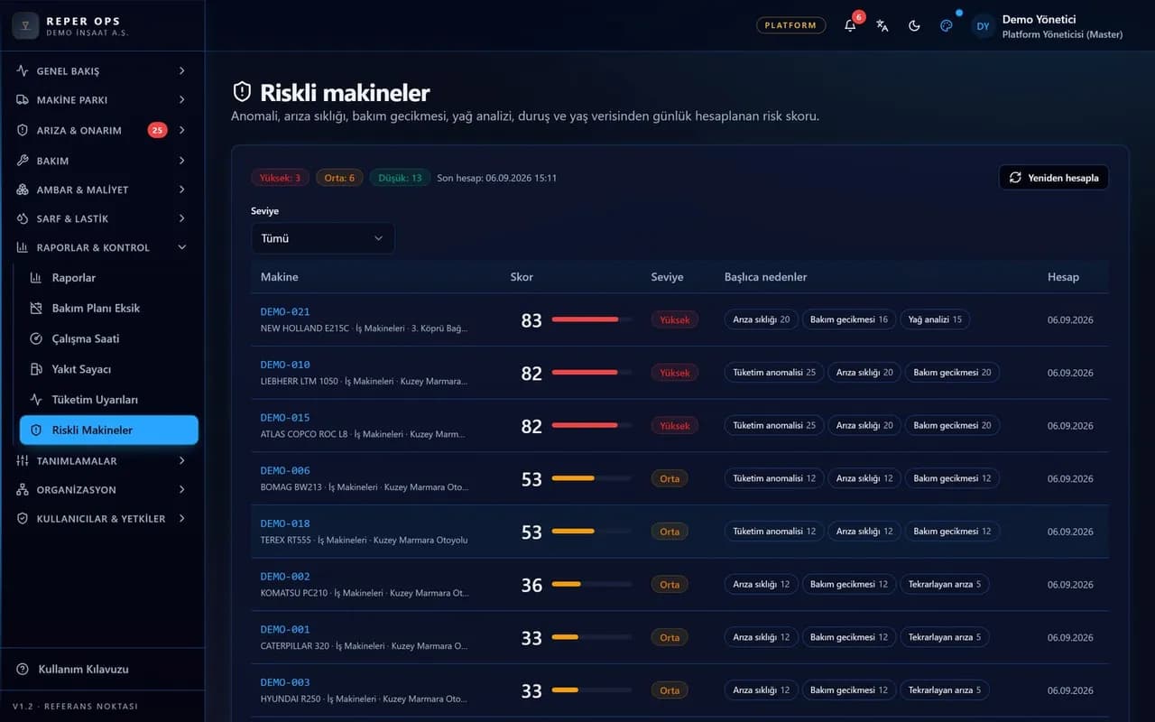Click the Raporlar & Kontrol chart icon

pos(23,247)
